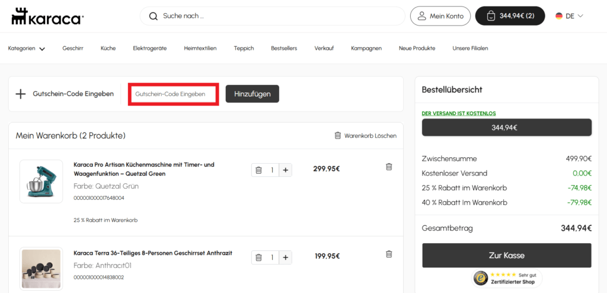The width and height of the screenshot is (607, 293).
Task: Open the Karaca Pro Artisan Küchenmaschine title link
Action: pos(144,170)
